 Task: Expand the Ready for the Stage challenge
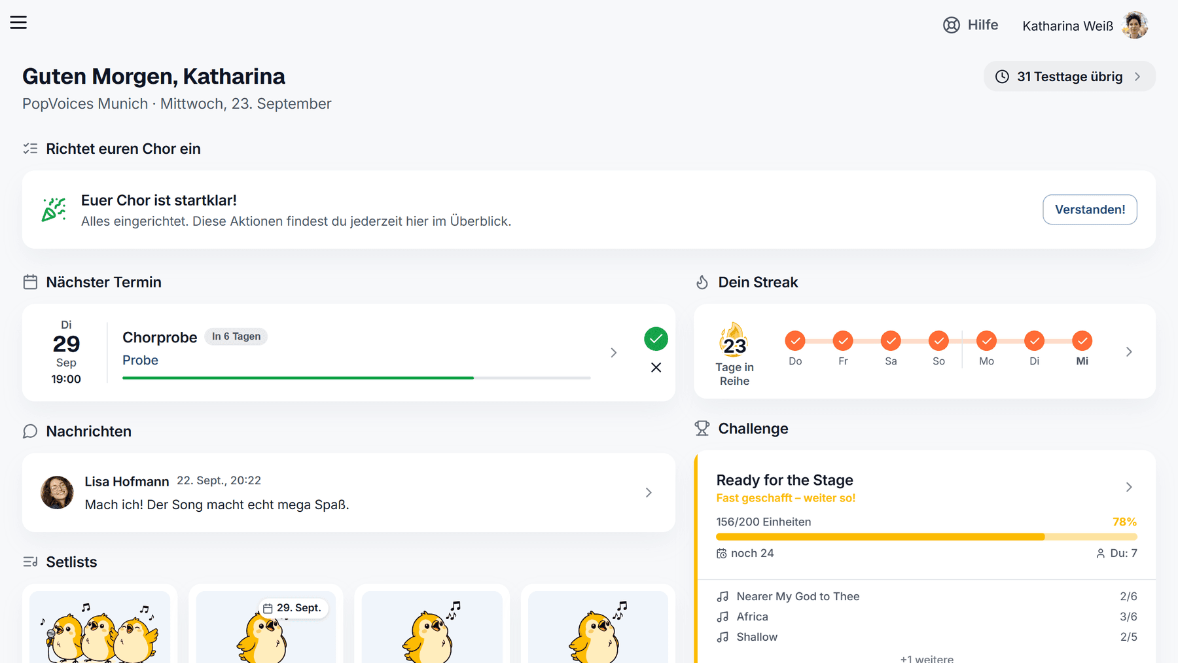pyautogui.click(x=1129, y=487)
